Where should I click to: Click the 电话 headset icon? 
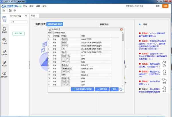164,89
